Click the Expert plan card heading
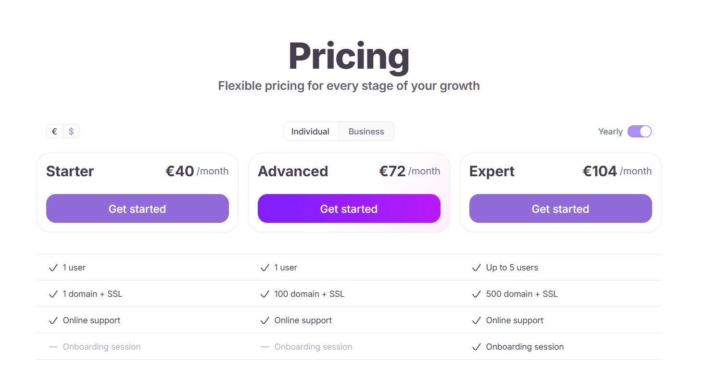The width and height of the screenshot is (718, 378). [492, 171]
